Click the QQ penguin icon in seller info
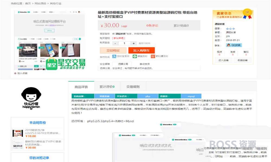Image resolution: width=271 pixels, height=162 pixels. click(x=229, y=45)
